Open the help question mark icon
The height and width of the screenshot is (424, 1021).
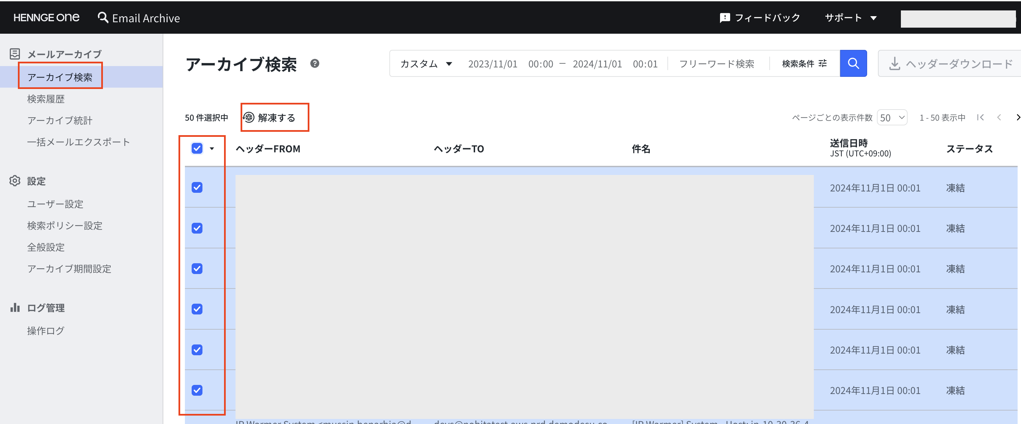pyautogui.click(x=315, y=63)
